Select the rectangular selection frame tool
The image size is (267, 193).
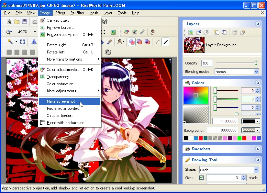22,42
